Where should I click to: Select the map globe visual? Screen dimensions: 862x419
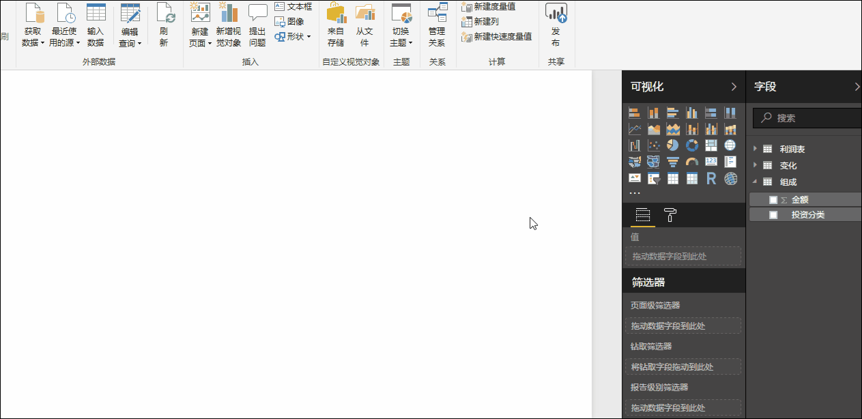click(x=730, y=145)
